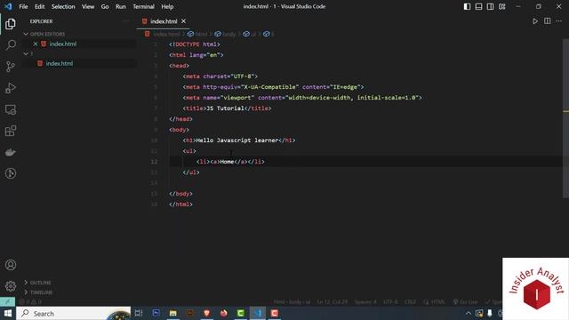
Task: Change UTF-8 encoding in status bar
Action: (x=390, y=302)
